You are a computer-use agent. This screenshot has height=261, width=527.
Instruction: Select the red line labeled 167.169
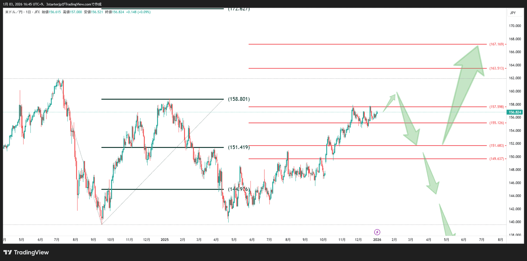[357, 44]
